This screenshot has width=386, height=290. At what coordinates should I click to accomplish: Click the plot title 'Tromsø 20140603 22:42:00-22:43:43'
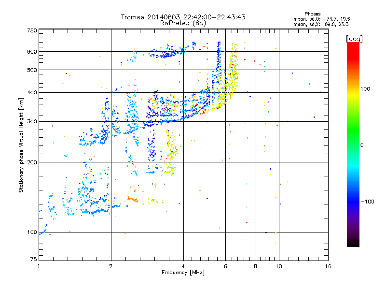[x=183, y=17]
